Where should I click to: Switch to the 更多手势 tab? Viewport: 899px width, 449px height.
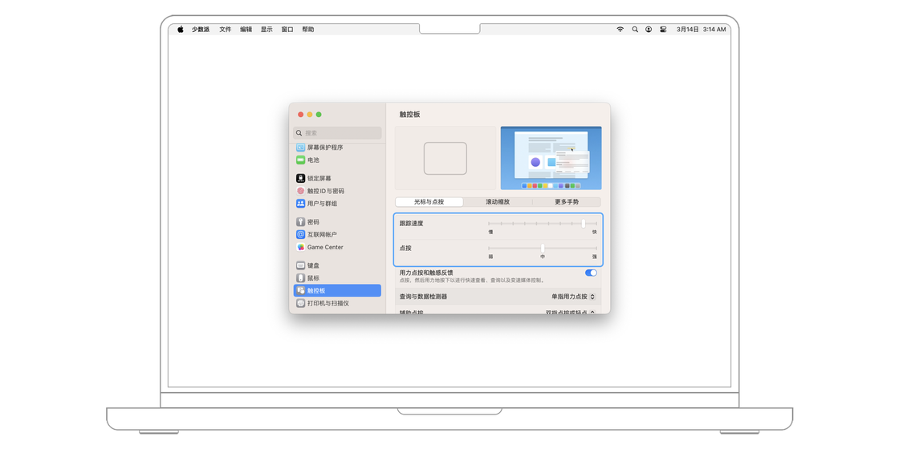tap(567, 202)
